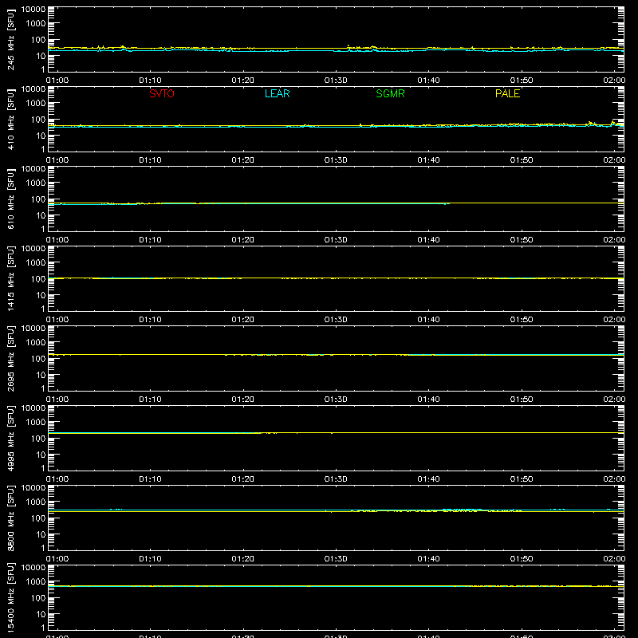Click the green SGMR station legend label
The height and width of the screenshot is (638, 638).
390,93
